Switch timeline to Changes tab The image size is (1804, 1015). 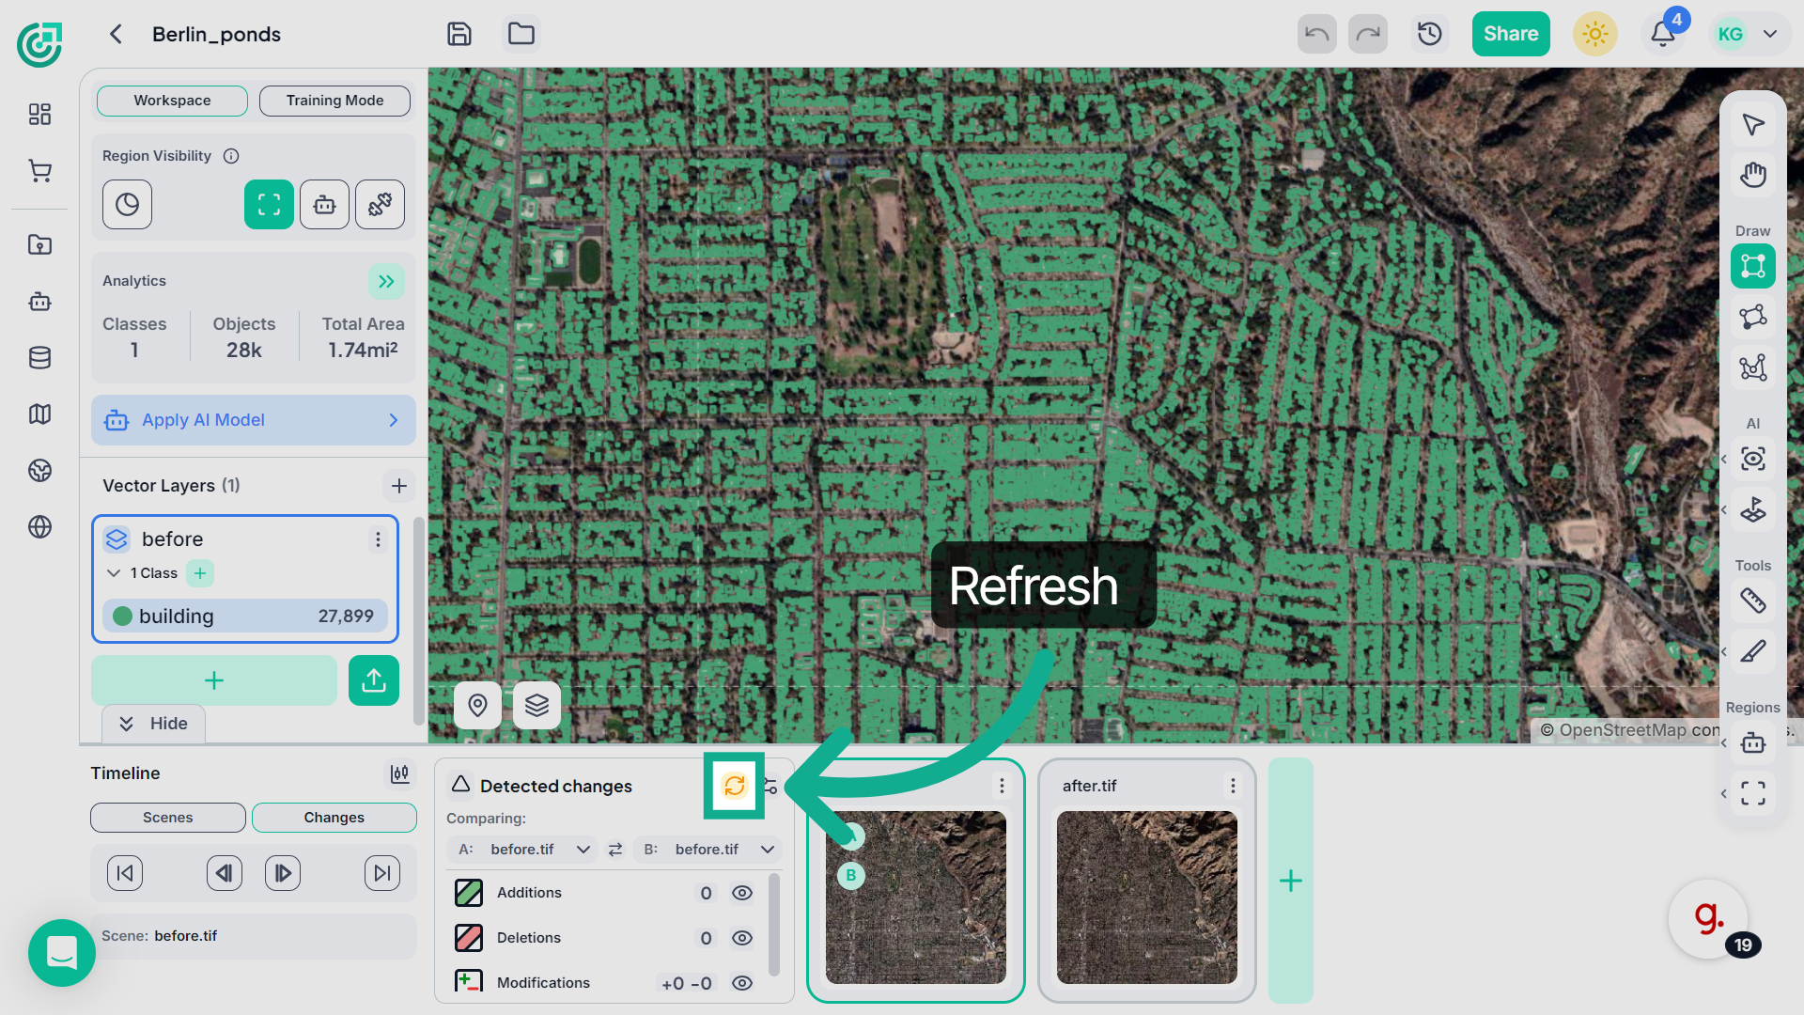(334, 818)
